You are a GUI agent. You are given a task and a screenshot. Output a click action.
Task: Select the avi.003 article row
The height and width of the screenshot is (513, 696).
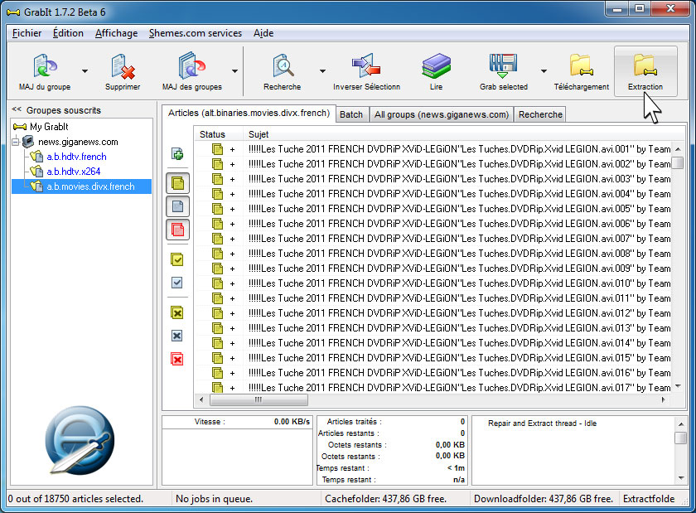point(433,179)
